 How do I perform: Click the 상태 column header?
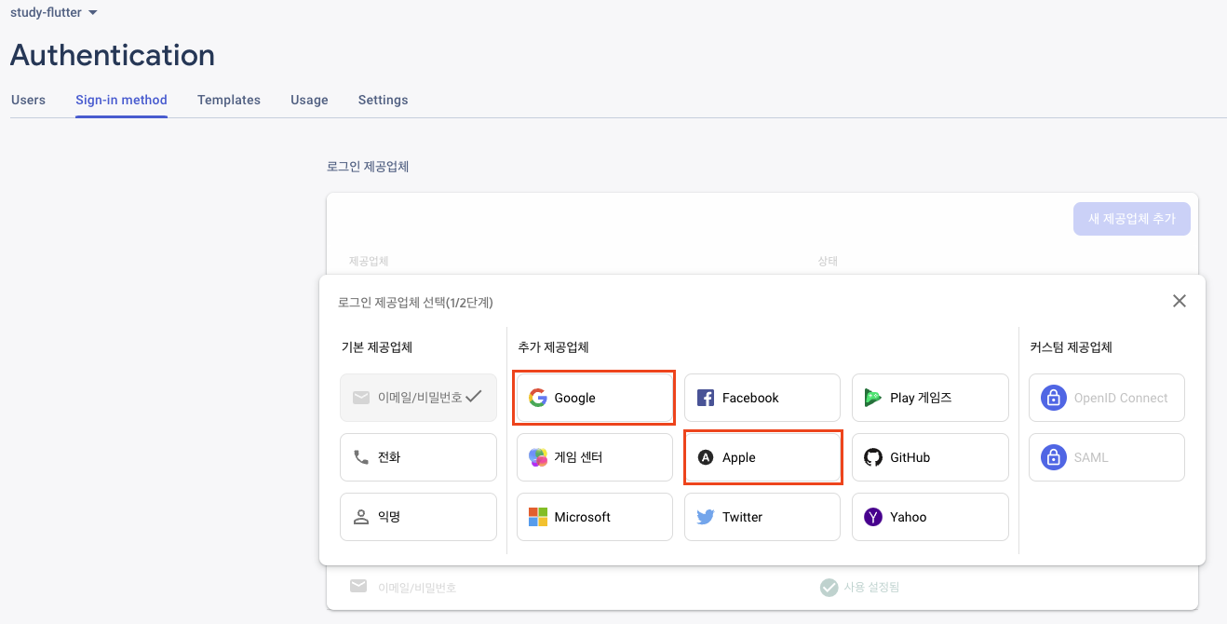[x=828, y=262]
